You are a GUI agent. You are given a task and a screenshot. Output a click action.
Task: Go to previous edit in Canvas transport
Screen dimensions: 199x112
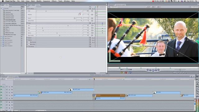pyautogui.click(x=148, y=70)
